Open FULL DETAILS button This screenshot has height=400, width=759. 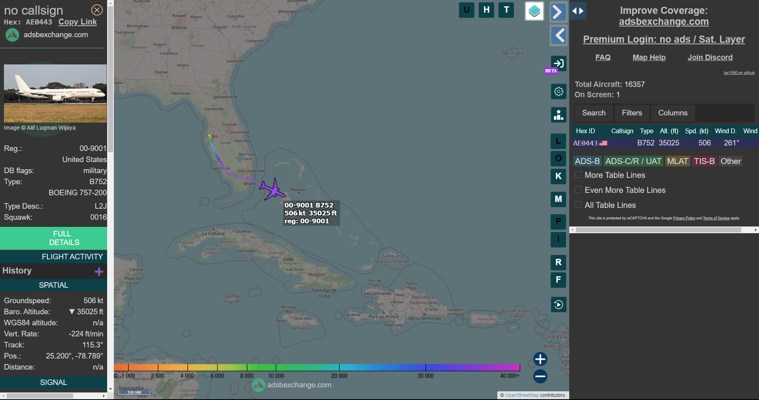pyautogui.click(x=53, y=238)
